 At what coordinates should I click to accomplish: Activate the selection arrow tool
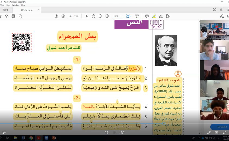click(87, 16)
